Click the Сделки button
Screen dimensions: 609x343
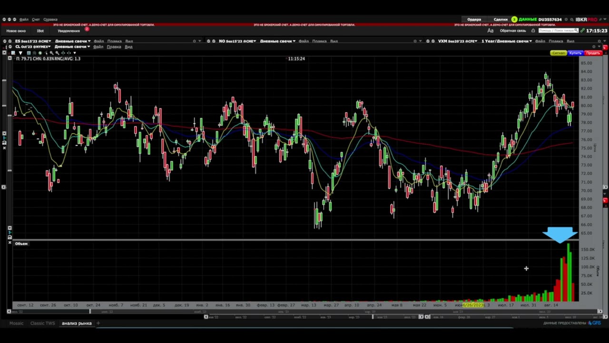(501, 20)
